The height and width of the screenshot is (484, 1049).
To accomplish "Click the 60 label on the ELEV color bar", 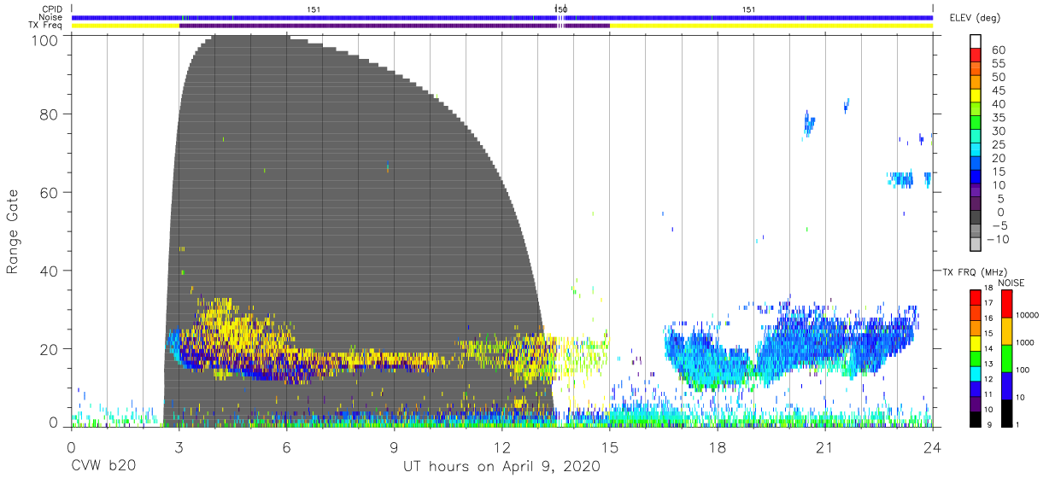I will [999, 50].
